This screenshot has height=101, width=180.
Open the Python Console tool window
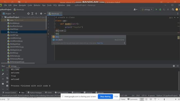(x=62, y=93)
